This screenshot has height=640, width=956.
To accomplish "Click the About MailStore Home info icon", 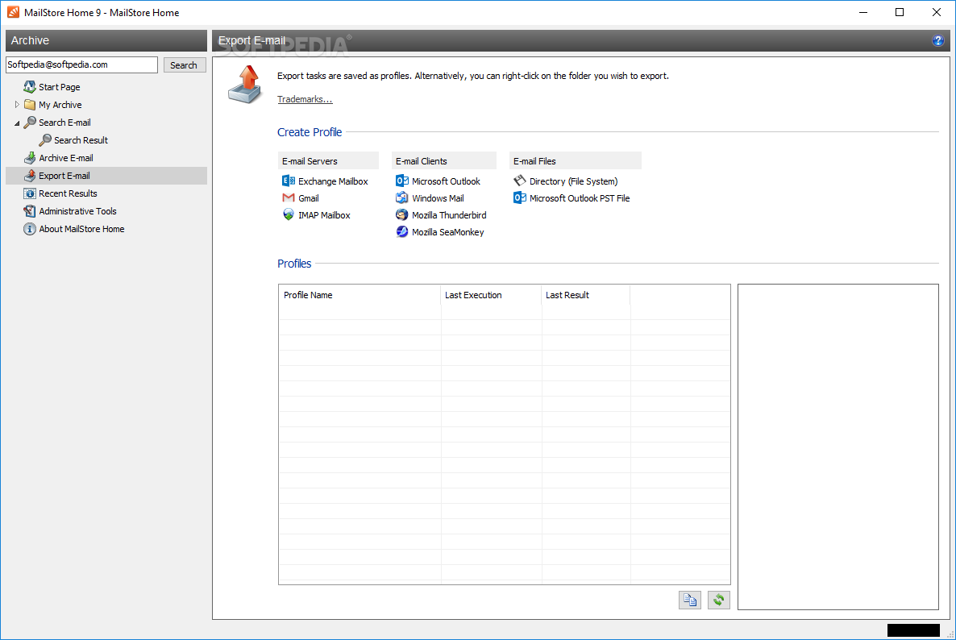I will 29,229.
